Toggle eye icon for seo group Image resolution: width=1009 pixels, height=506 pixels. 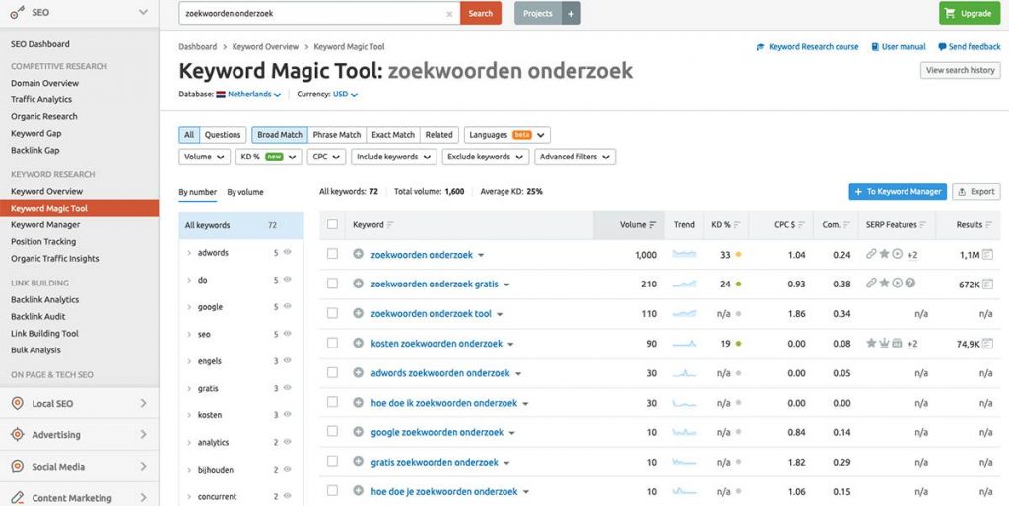[x=288, y=333]
